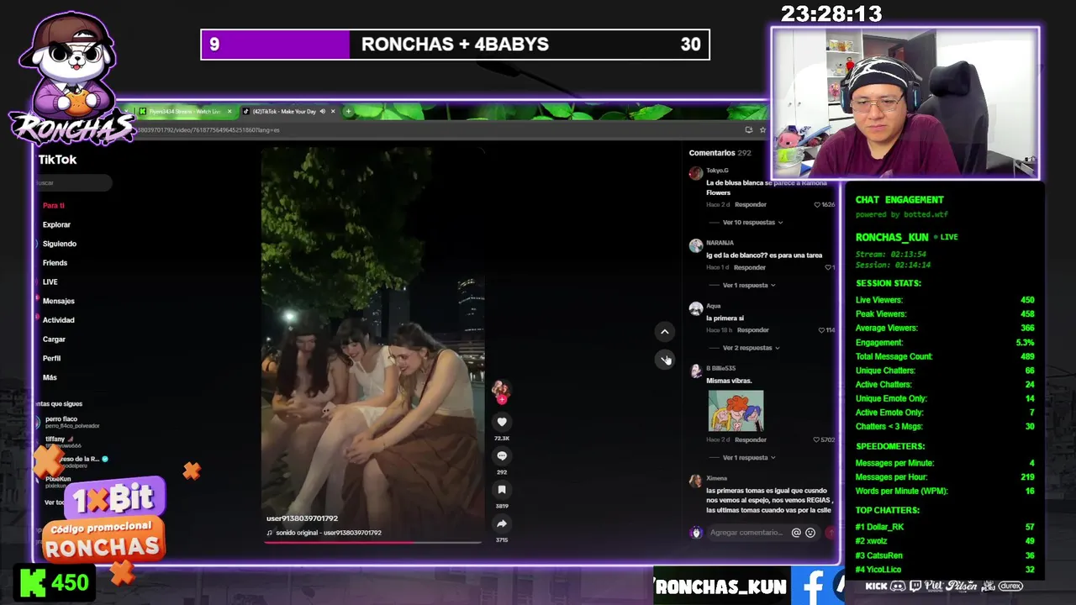Expand Ver 1 respuesta under NARANJA
The height and width of the screenshot is (605, 1076).
coord(749,286)
